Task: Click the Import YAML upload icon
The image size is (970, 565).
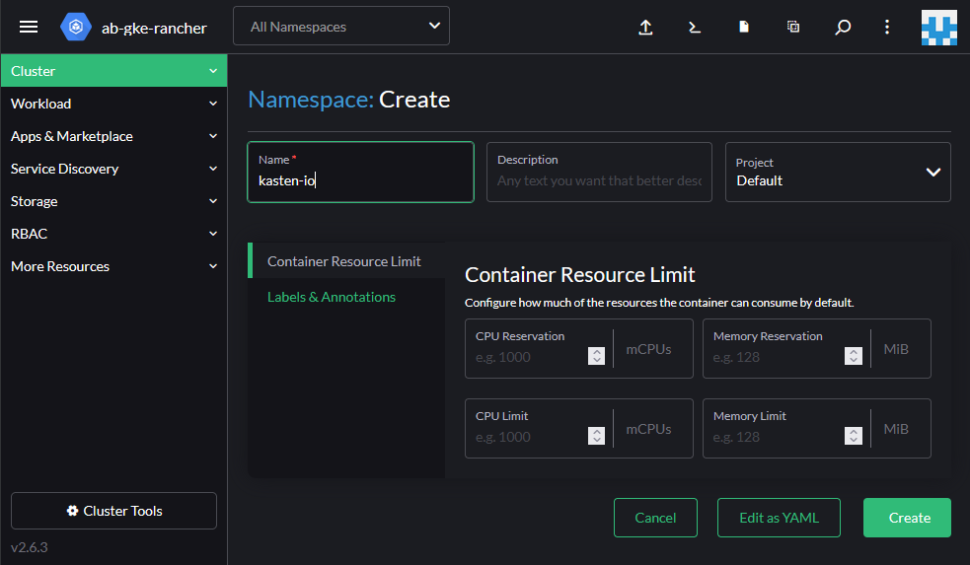Action: [645, 28]
